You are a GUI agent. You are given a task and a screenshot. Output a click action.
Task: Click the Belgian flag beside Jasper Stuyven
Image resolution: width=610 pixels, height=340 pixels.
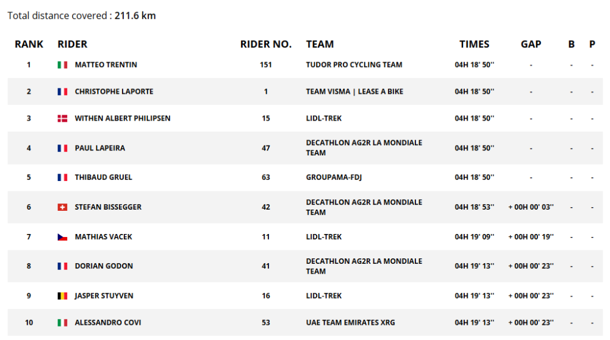(x=62, y=296)
